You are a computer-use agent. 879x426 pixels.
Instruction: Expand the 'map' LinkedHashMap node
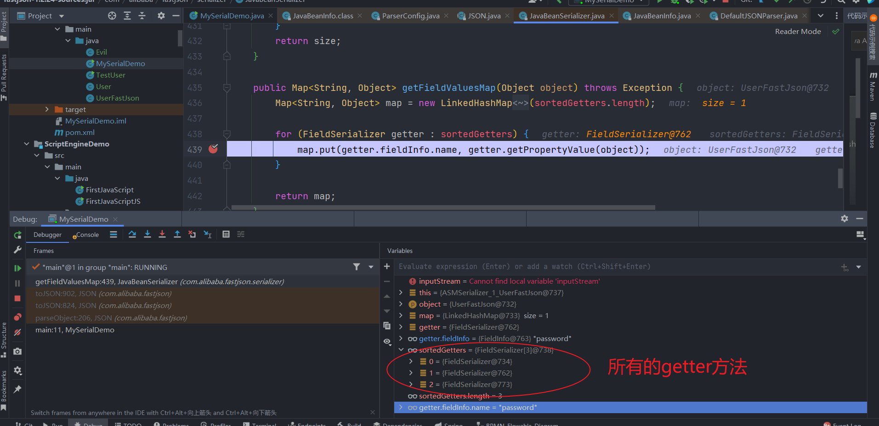(x=401, y=315)
